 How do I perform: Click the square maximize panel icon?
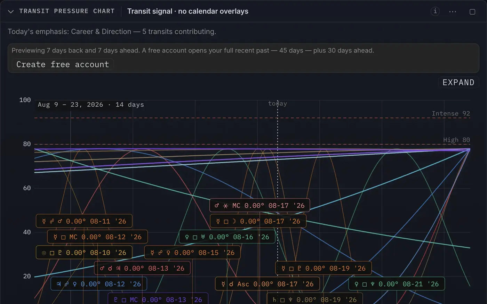coord(472,12)
